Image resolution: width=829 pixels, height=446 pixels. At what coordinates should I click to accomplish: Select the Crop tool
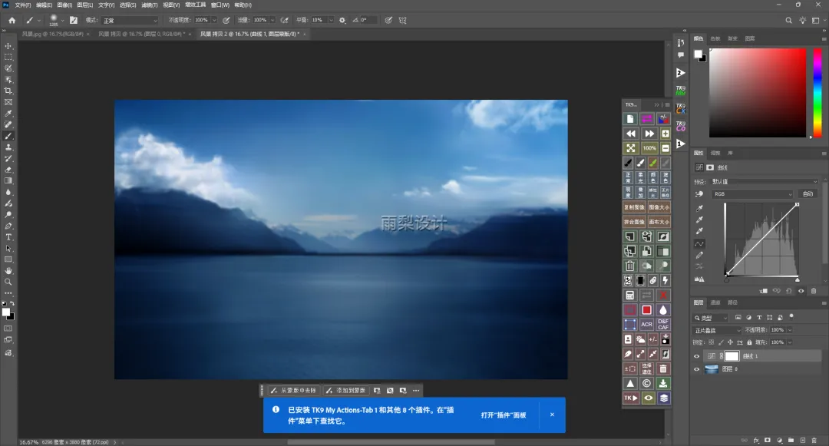(8, 91)
